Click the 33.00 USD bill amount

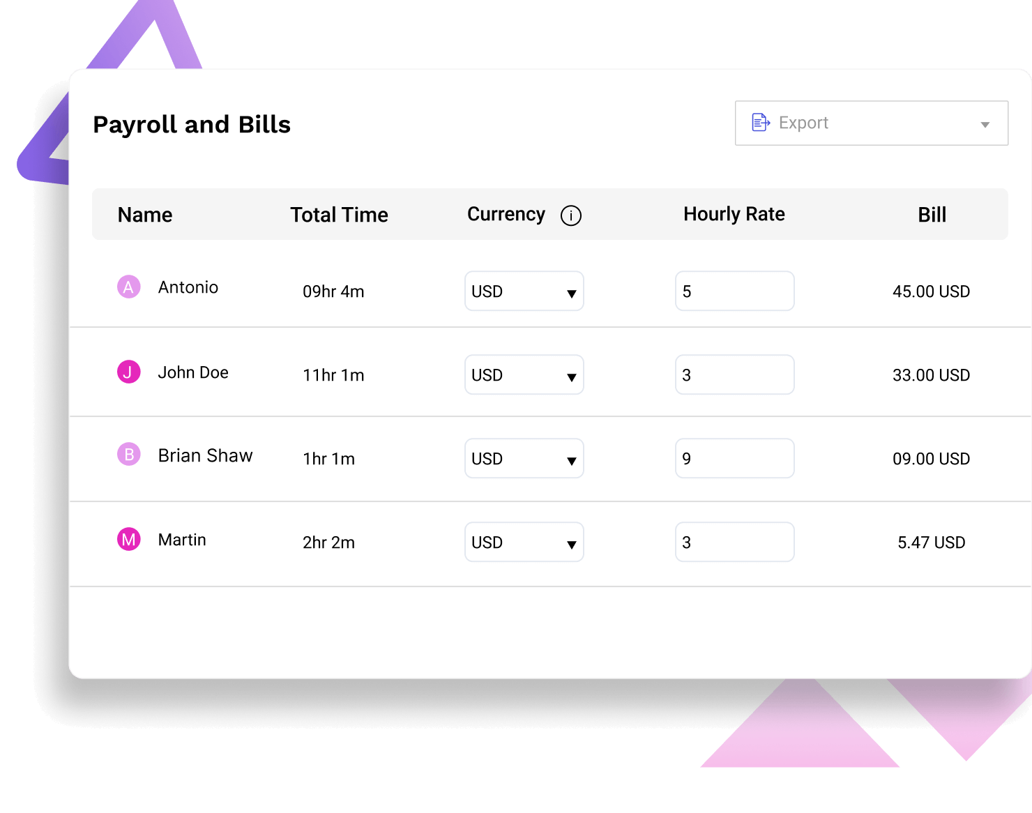[x=932, y=375]
